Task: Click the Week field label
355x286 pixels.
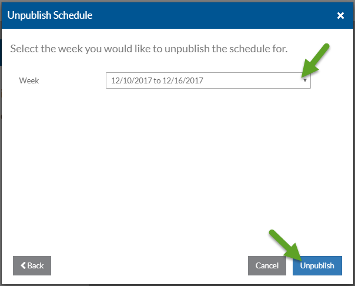Action: [29, 80]
